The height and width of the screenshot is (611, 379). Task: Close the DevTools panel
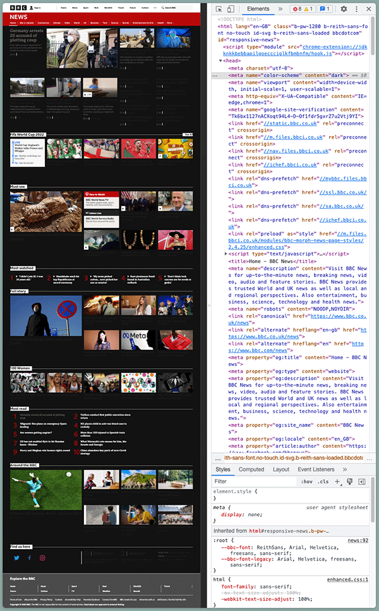pyautogui.click(x=368, y=9)
